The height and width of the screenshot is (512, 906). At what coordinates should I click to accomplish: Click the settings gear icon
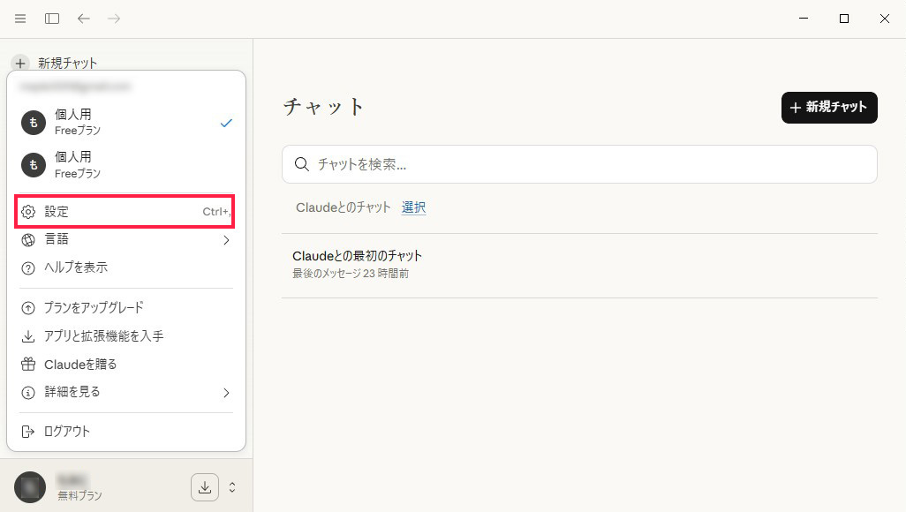[x=27, y=211]
